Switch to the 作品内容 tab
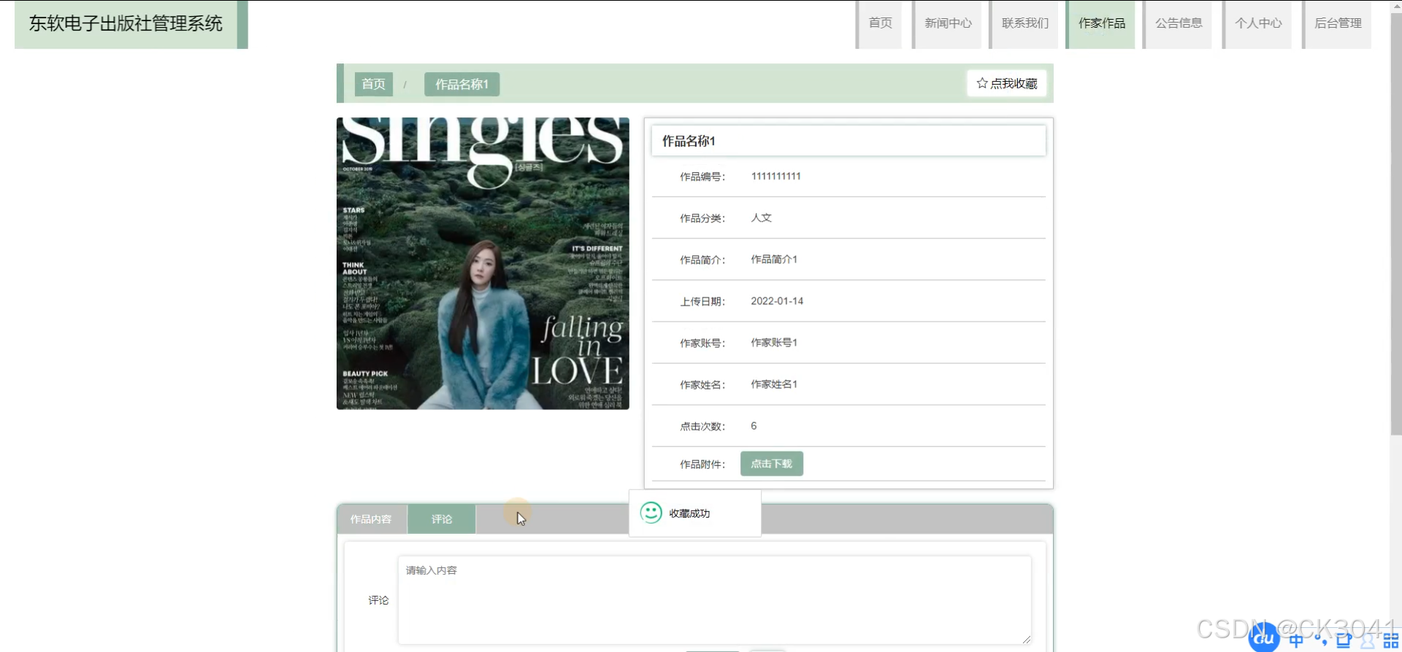Viewport: 1402px width, 652px height. pos(371,519)
